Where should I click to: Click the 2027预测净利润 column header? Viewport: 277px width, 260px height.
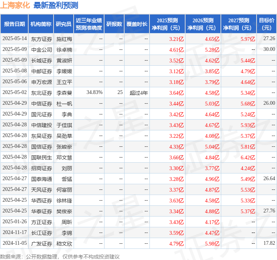click(x=239, y=24)
